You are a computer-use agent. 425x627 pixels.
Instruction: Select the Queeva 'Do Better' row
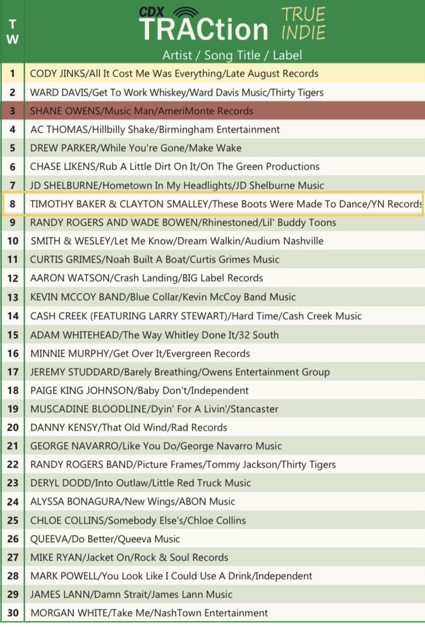pyautogui.click(x=212, y=539)
